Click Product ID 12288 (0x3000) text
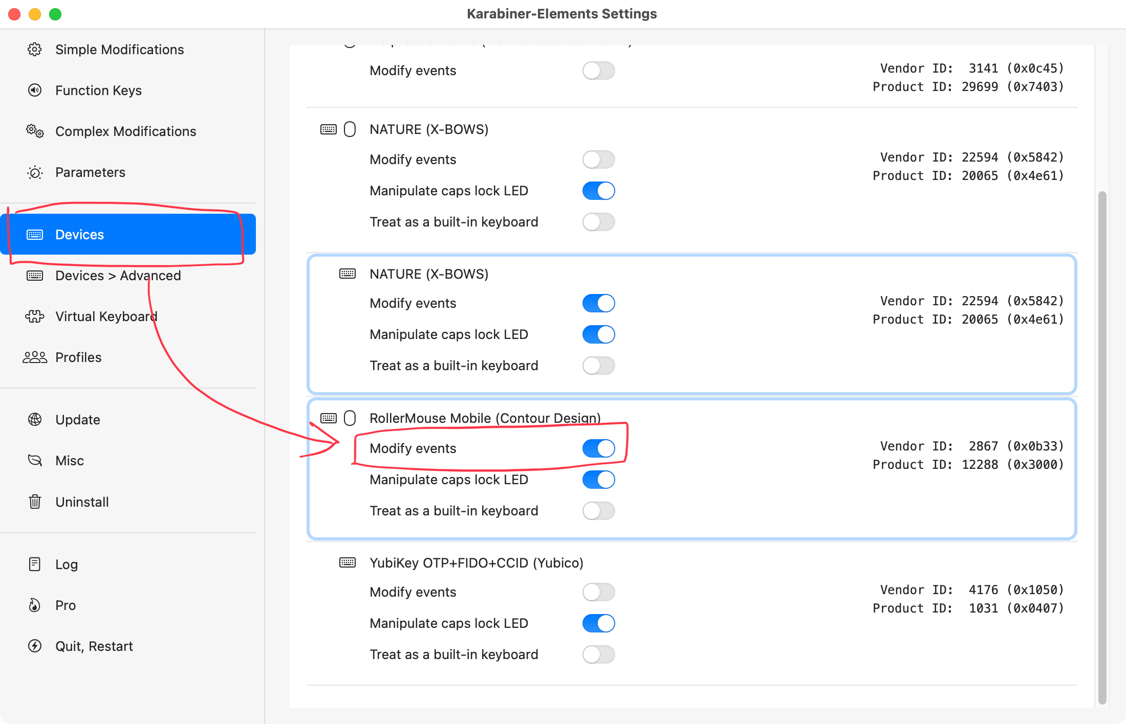The image size is (1126, 724). point(968,464)
